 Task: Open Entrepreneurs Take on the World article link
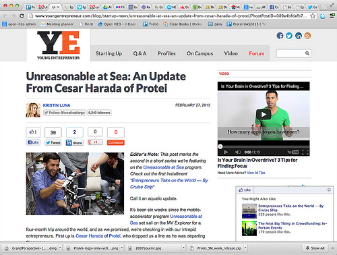(169, 183)
